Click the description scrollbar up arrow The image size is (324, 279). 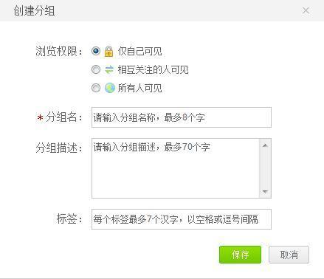[x=265, y=145]
